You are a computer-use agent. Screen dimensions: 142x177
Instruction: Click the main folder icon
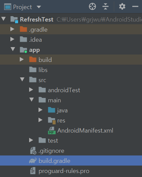pos(42,100)
